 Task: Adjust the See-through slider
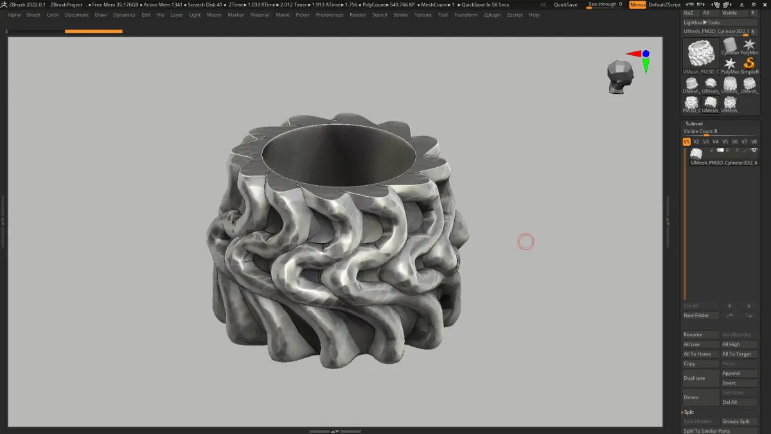[x=605, y=5]
